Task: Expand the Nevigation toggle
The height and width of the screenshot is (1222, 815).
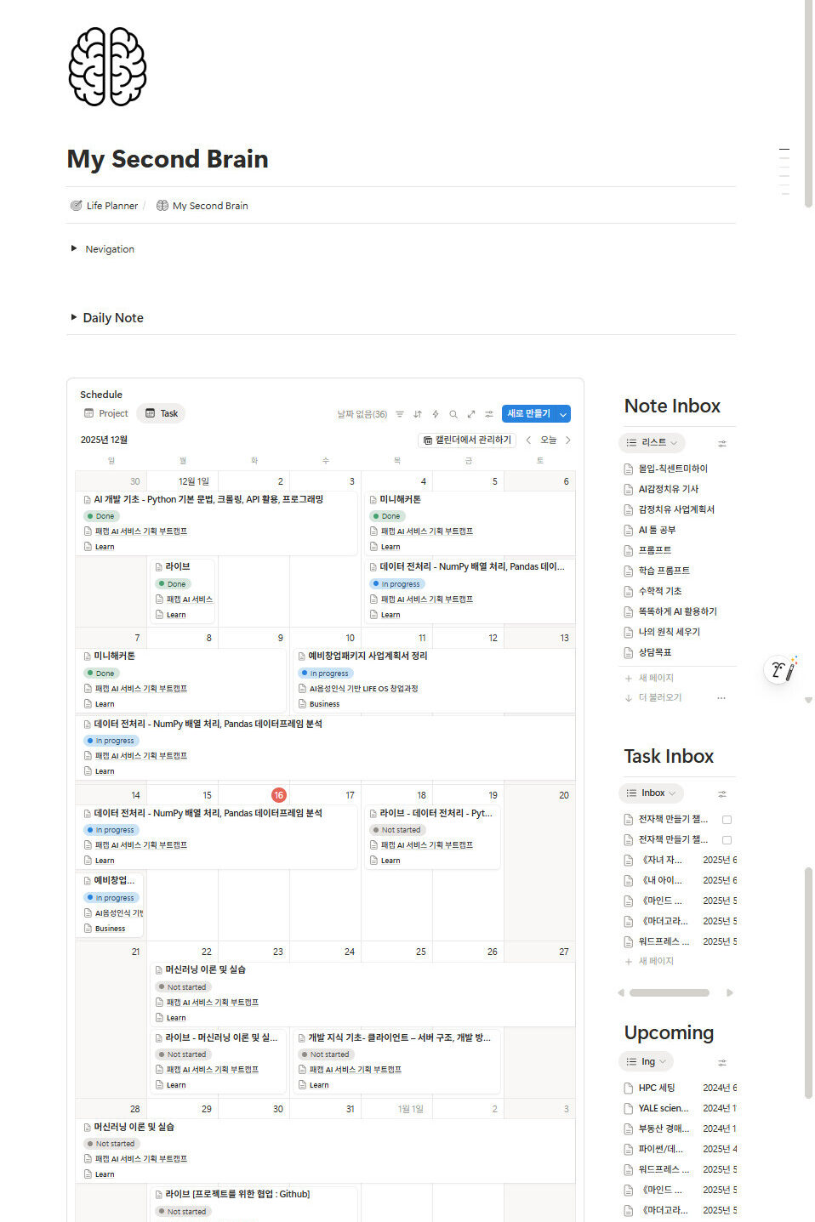Action: [74, 249]
